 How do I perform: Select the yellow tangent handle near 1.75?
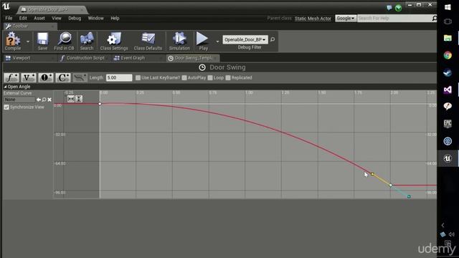tap(372, 173)
